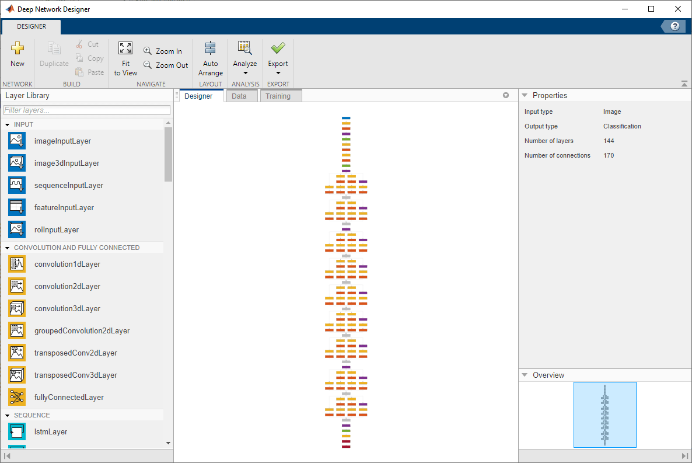692x463 pixels.
Task: Collapse CONVOLUTION AND FULLY CONNECTED category
Action: 7,248
